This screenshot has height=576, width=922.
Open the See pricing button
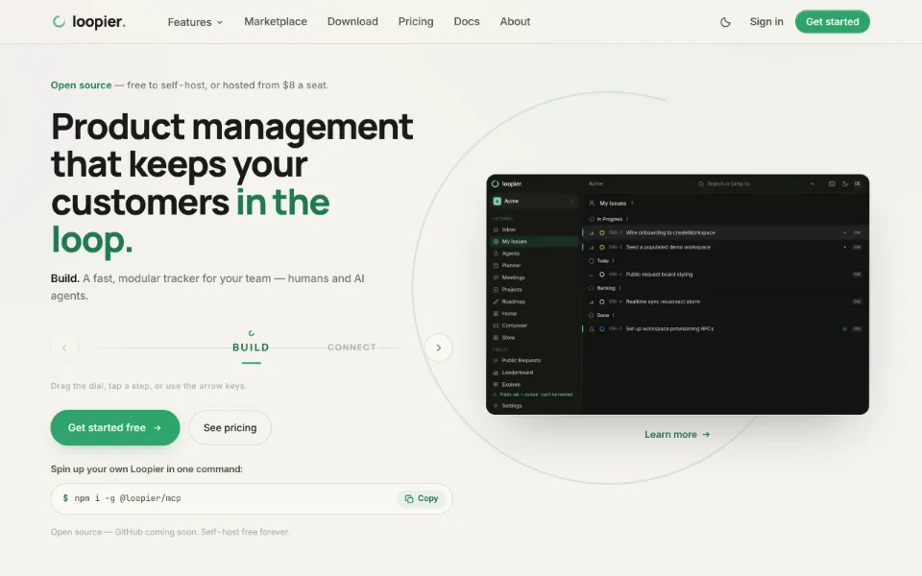click(x=230, y=427)
